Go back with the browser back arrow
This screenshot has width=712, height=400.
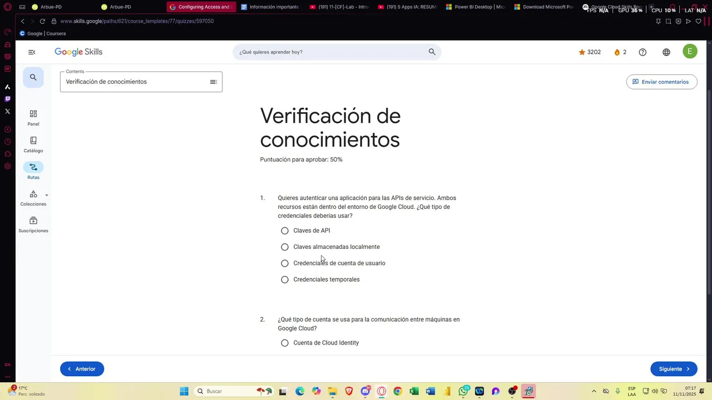tap(22, 21)
